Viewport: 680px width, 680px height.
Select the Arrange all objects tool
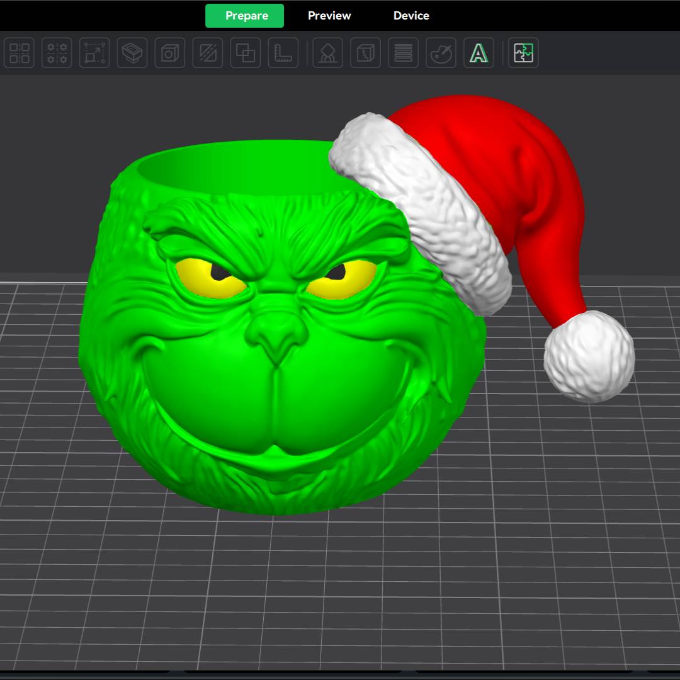pos(19,53)
